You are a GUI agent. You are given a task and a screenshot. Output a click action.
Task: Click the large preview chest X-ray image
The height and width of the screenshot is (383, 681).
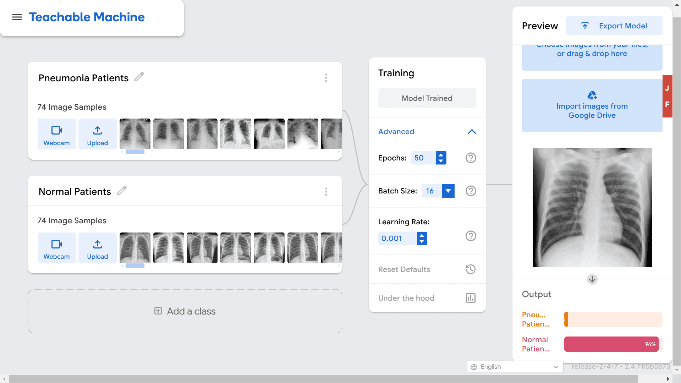592,208
